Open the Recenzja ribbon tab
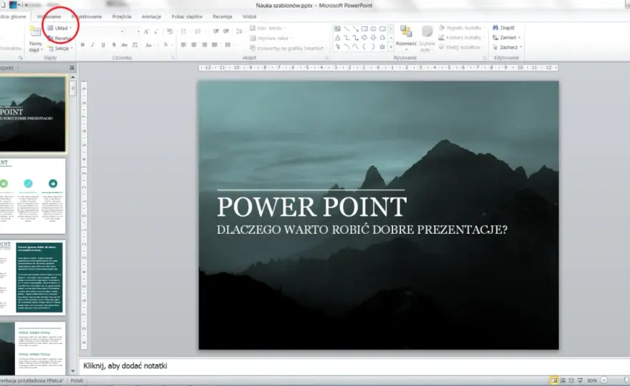The height and width of the screenshot is (386, 630). click(x=222, y=16)
